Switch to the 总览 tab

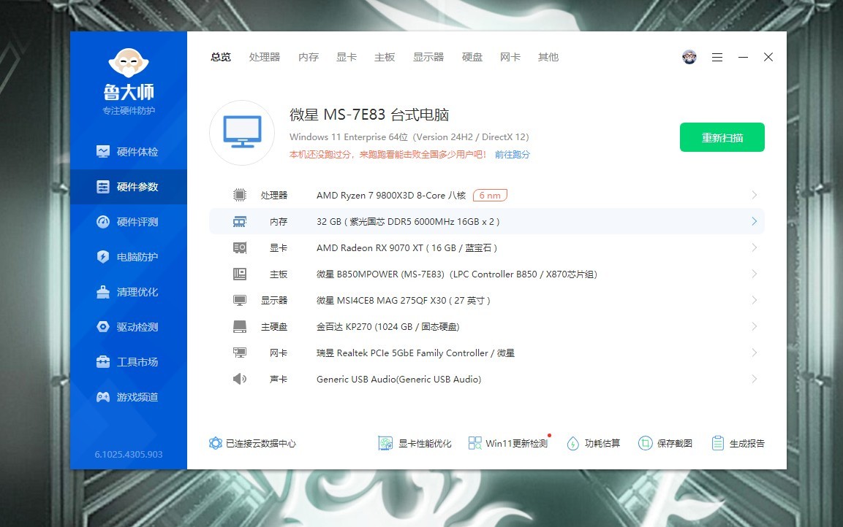220,57
